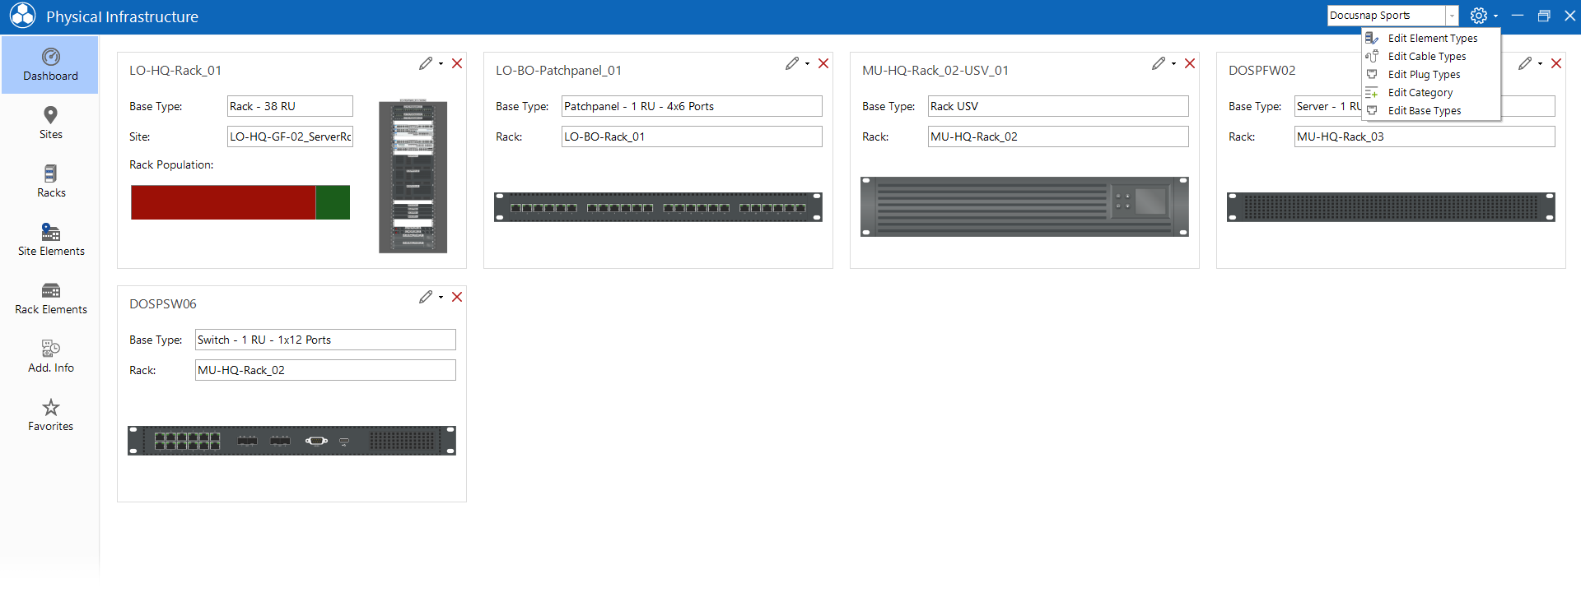Click the red part of Rack Population bar
This screenshot has width=1581, height=606.
coord(223,202)
